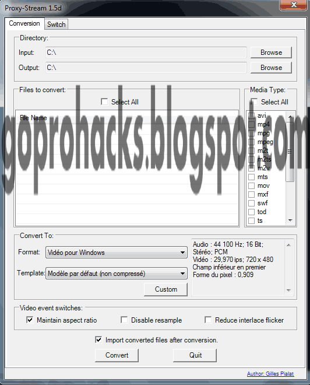
Task: Tick the mp4 media type checkbox
Action: coord(251,124)
